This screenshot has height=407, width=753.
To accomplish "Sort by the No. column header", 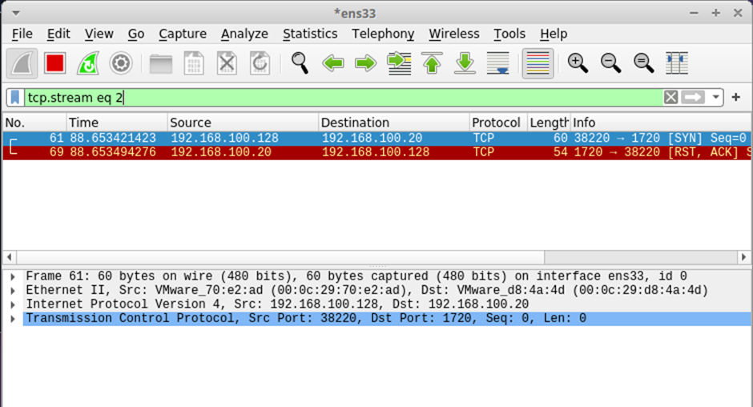I will 34,123.
